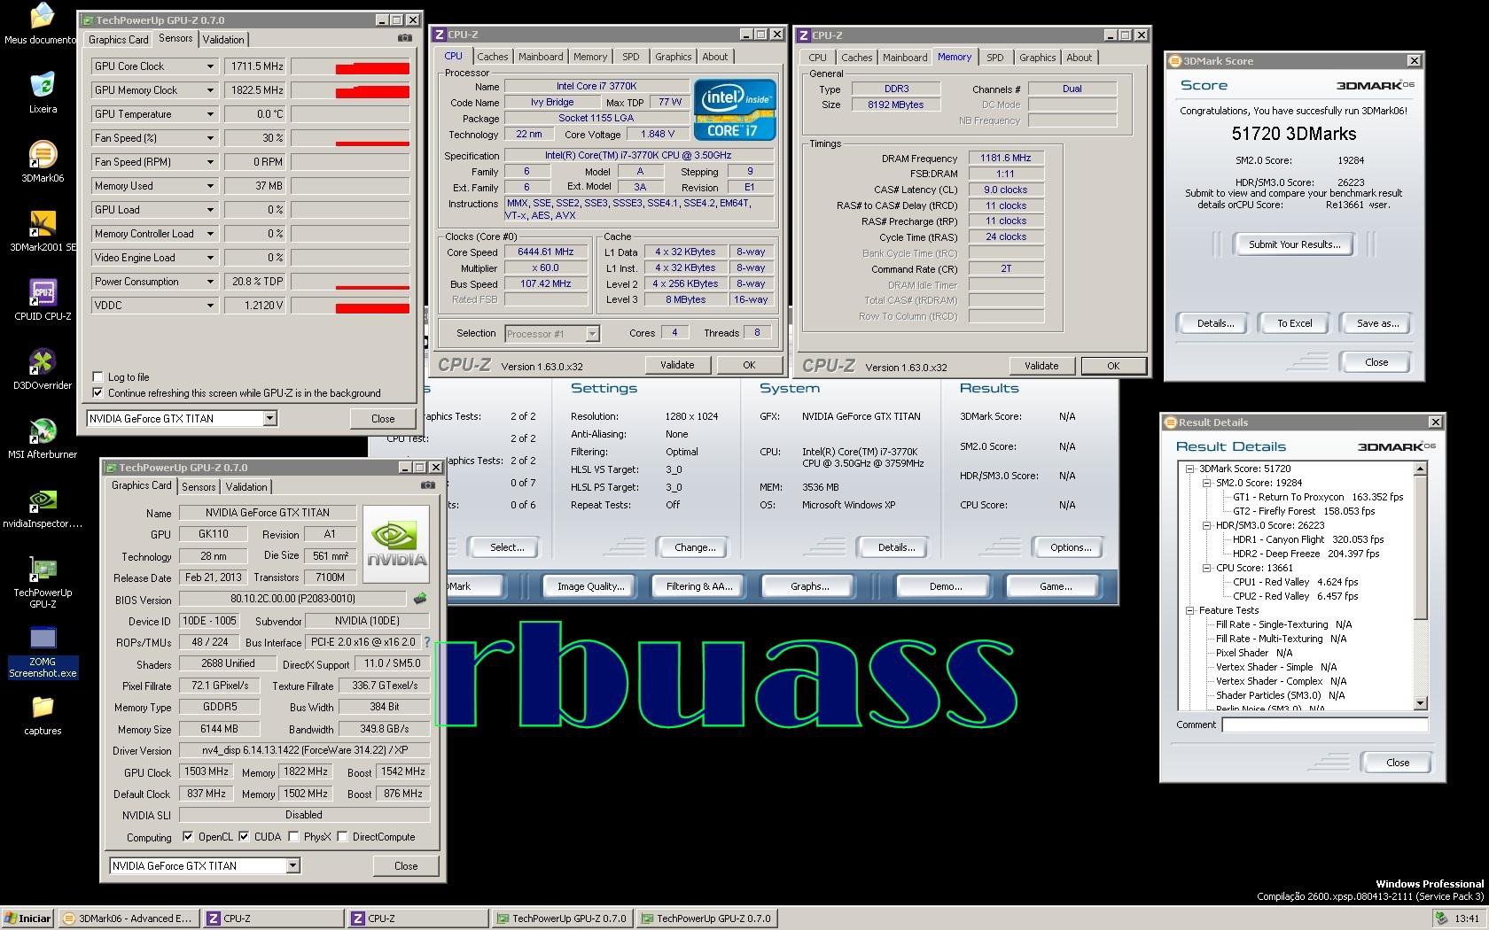Click system tray icon near clock
This screenshot has height=930, width=1489.
(x=1441, y=918)
